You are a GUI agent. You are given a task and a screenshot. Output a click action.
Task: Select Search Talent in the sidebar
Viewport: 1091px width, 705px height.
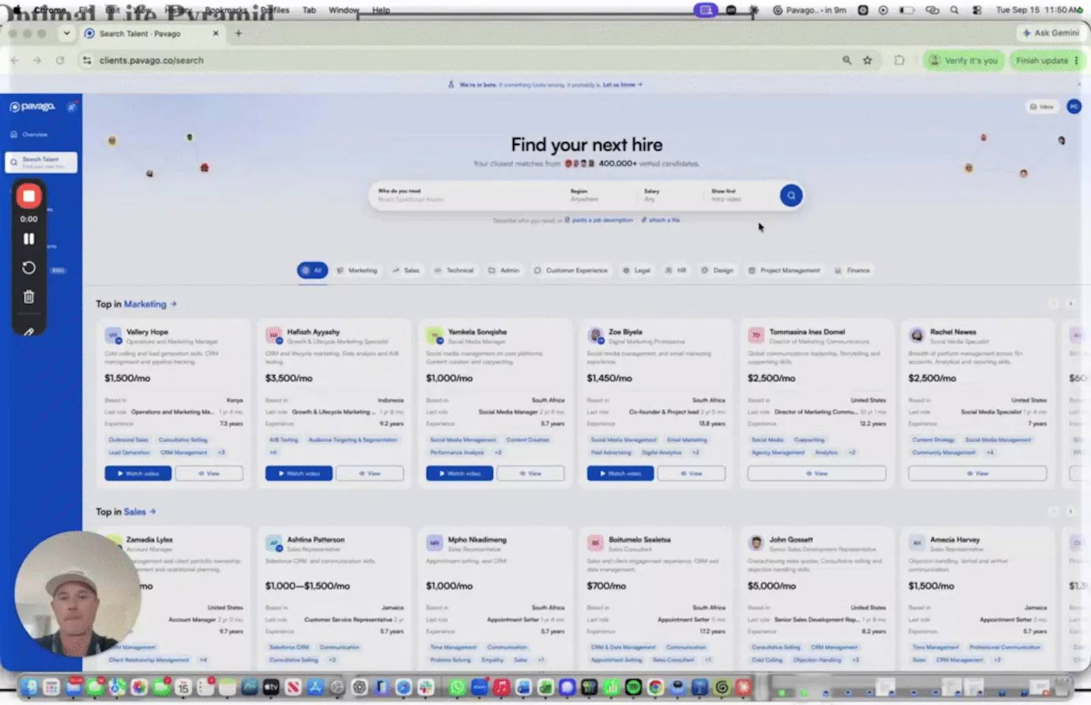(41, 162)
